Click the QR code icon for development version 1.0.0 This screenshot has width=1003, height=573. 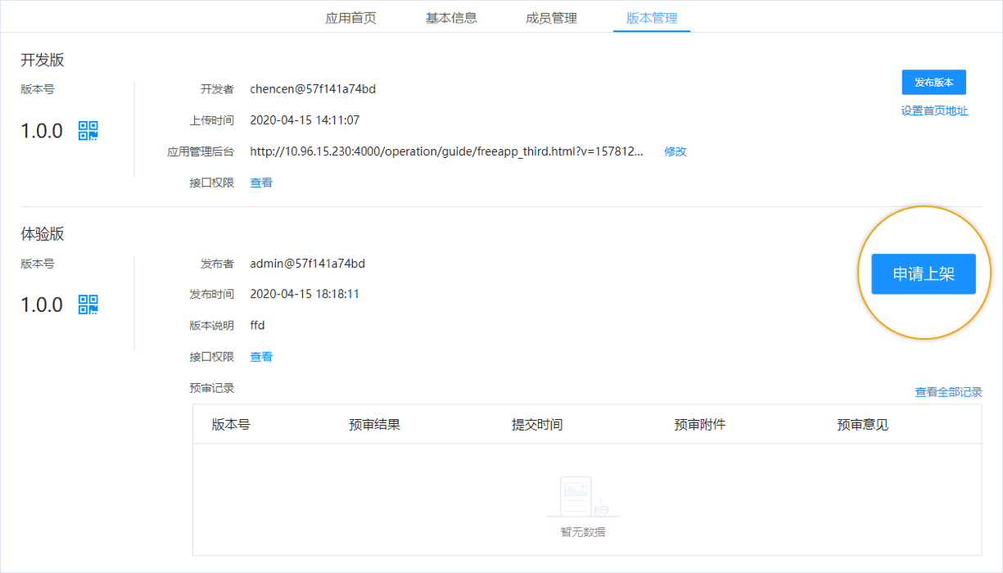click(88, 130)
